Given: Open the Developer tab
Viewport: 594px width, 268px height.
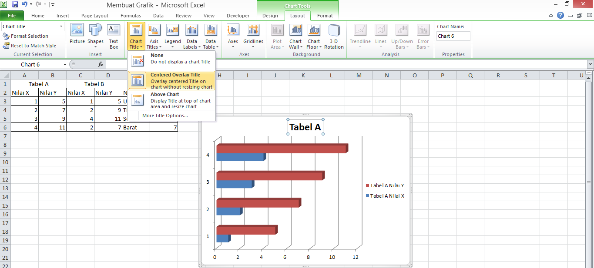Looking at the screenshot, I should (238, 15).
